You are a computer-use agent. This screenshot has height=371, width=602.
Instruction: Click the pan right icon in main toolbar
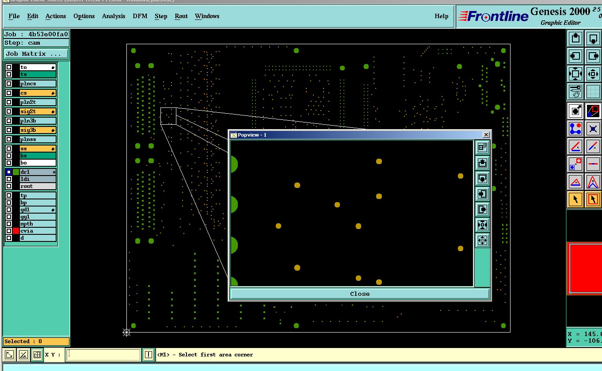593,56
